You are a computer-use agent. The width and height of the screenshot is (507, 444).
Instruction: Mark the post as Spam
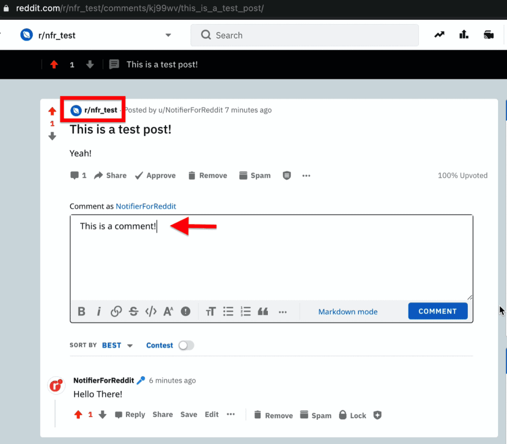click(255, 175)
